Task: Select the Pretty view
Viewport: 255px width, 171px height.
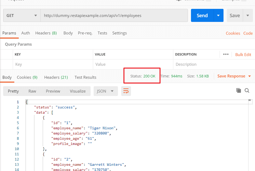Action: pos(13,91)
